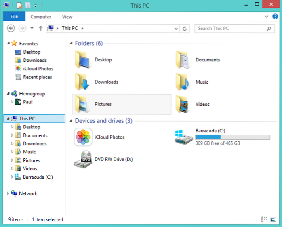Click the Refresh button in address bar

point(185,29)
